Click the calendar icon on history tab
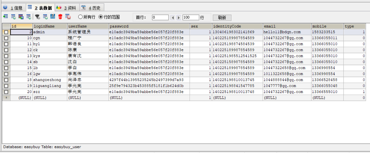370x153 pixels. [83, 7]
